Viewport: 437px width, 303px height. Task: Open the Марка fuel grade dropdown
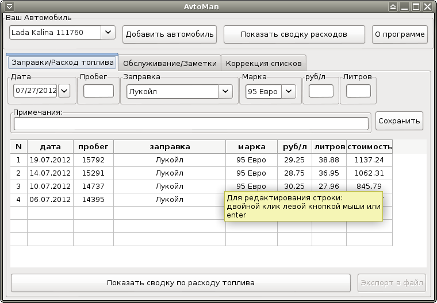click(x=288, y=91)
